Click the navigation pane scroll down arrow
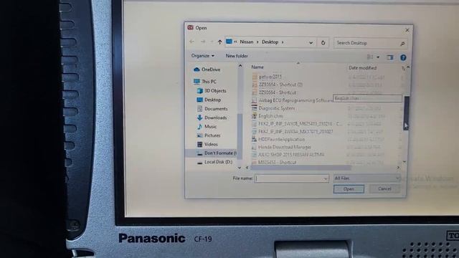The image size is (459, 258). pyautogui.click(x=240, y=168)
